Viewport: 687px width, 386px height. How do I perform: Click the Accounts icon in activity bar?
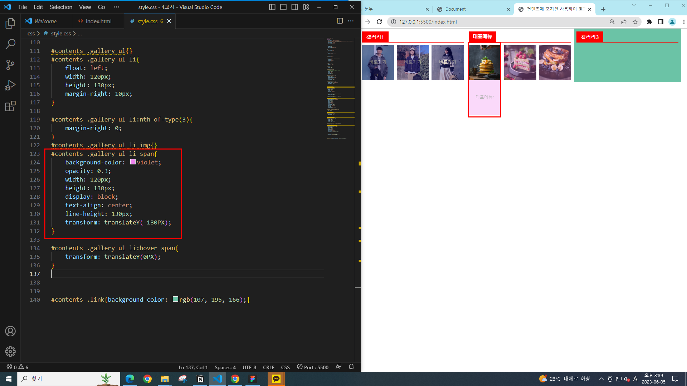10,331
